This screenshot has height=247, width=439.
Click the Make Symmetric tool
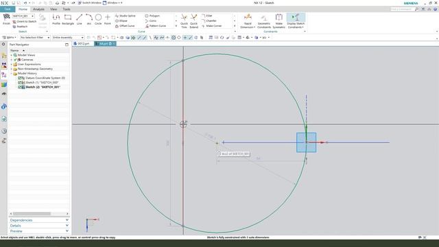pyautogui.click(x=279, y=21)
